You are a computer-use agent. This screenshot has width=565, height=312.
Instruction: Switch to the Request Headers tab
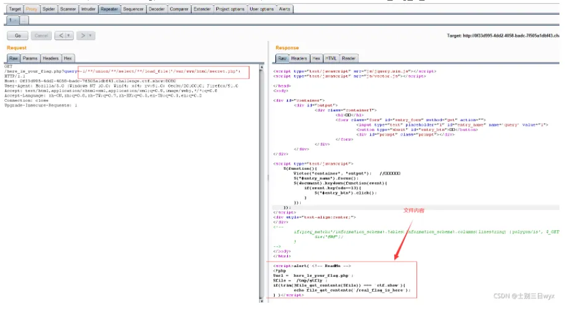coord(51,58)
